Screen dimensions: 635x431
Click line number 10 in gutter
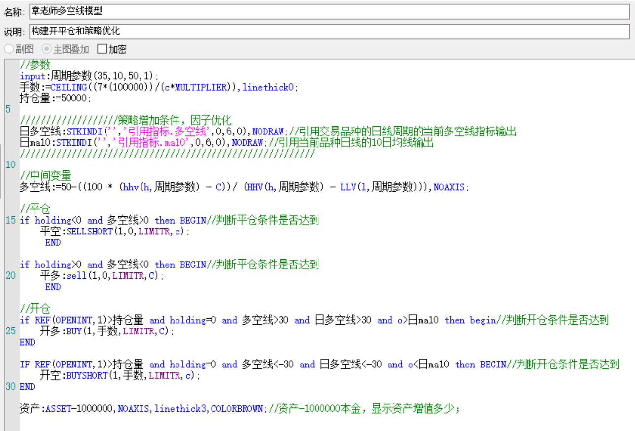(10, 165)
